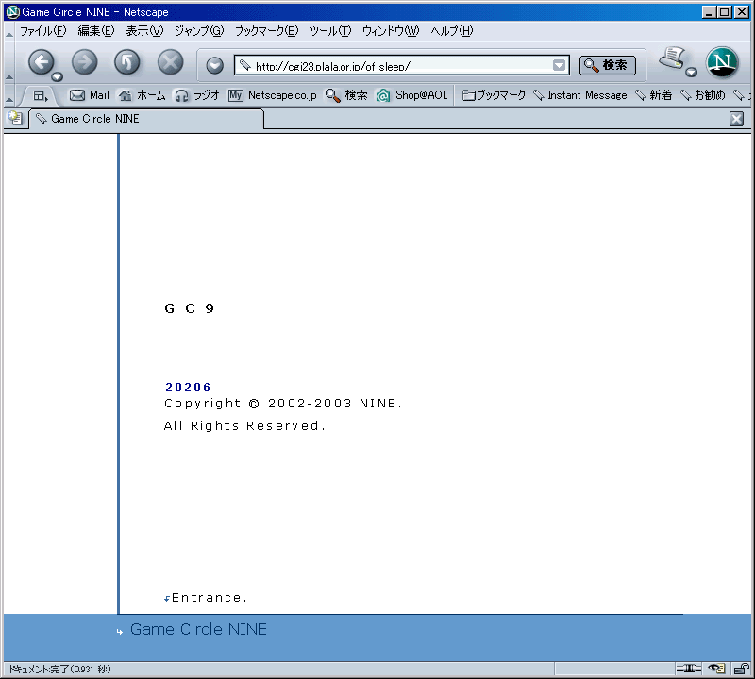755x679 pixels.
Task: Open the ラジオ radio headphones shortcut
Action: (197, 95)
